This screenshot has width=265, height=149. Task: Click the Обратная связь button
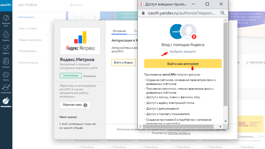tap(75, 105)
